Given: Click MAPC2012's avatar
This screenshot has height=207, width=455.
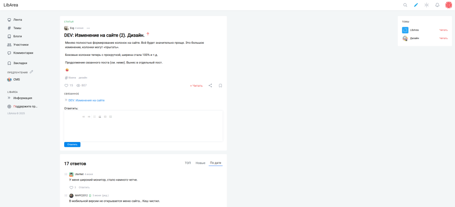Looking at the screenshot, I should tap(71, 196).
